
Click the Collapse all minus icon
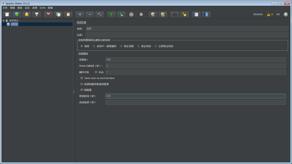[x=90, y=15]
